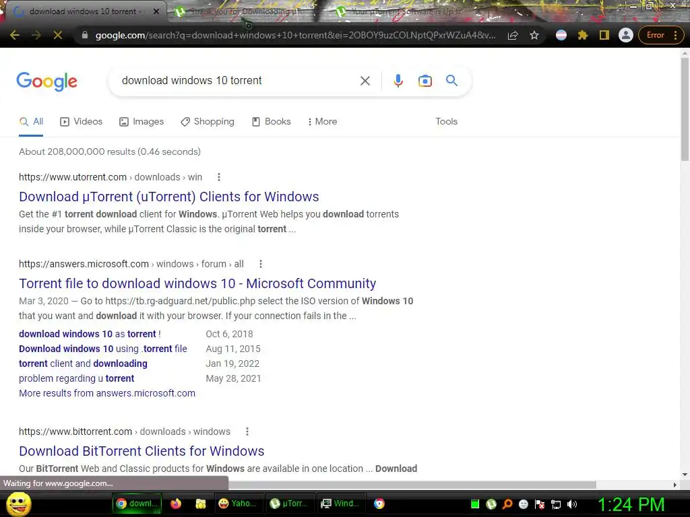Switch to the Books results tab

(271, 122)
